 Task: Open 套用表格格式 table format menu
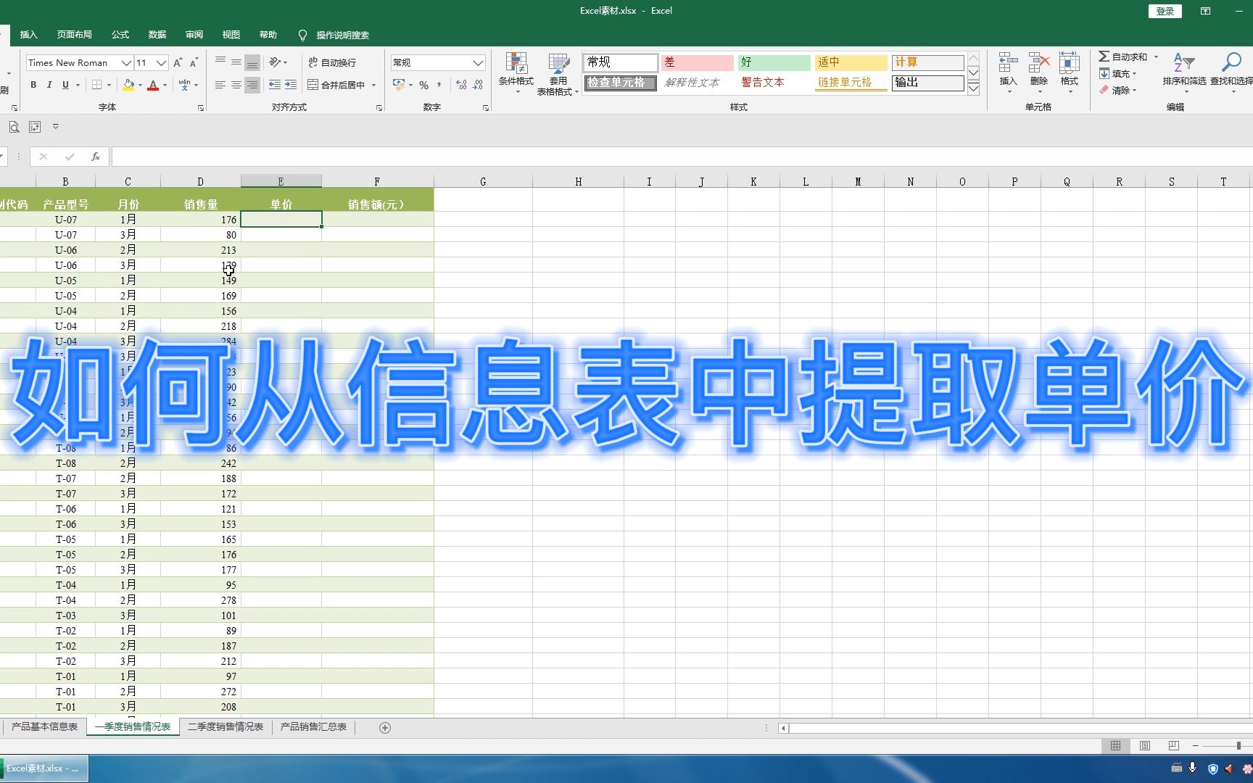click(x=557, y=74)
